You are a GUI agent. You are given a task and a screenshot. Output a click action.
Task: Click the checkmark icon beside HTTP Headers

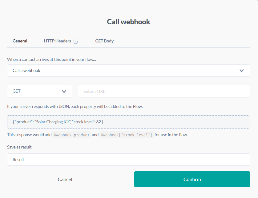[76, 42]
